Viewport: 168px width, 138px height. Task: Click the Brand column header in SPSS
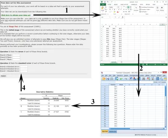coord(121,84)
